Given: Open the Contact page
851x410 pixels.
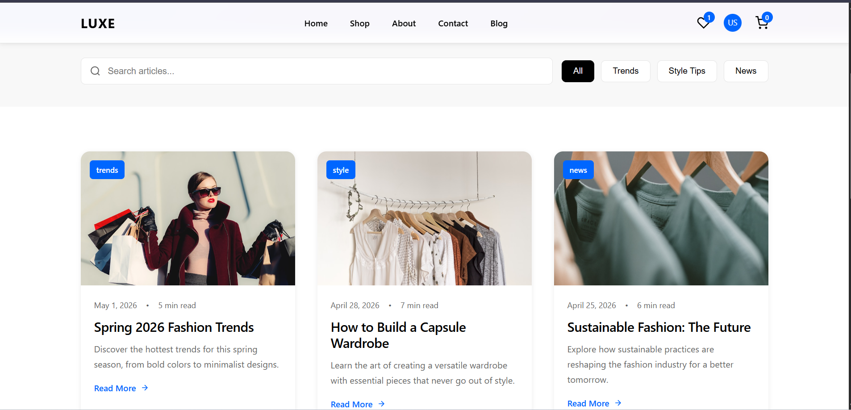Looking at the screenshot, I should coord(453,24).
